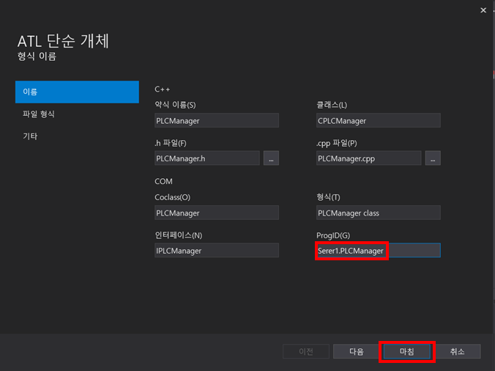
Task: Select the 이름 page in sidebar
Action: point(77,92)
